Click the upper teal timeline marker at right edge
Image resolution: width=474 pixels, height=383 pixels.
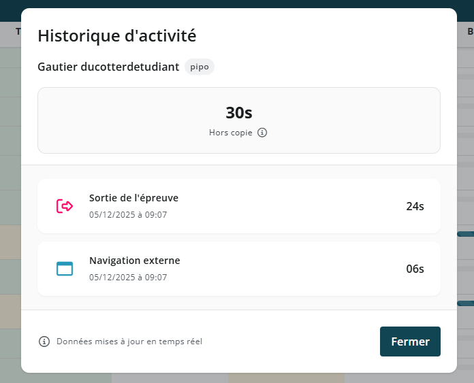(465, 234)
